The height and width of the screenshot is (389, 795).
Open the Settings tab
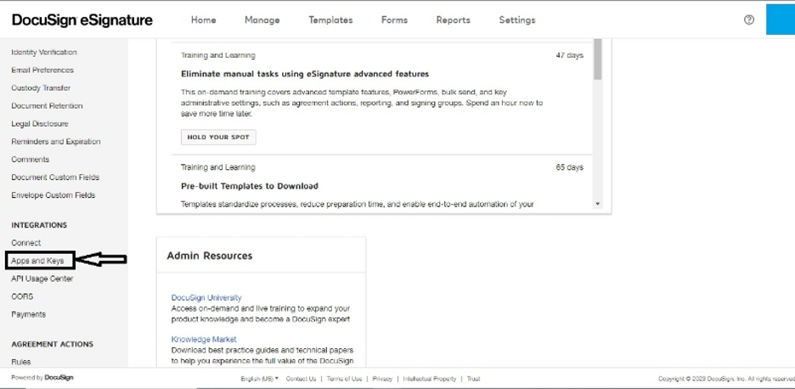517,20
